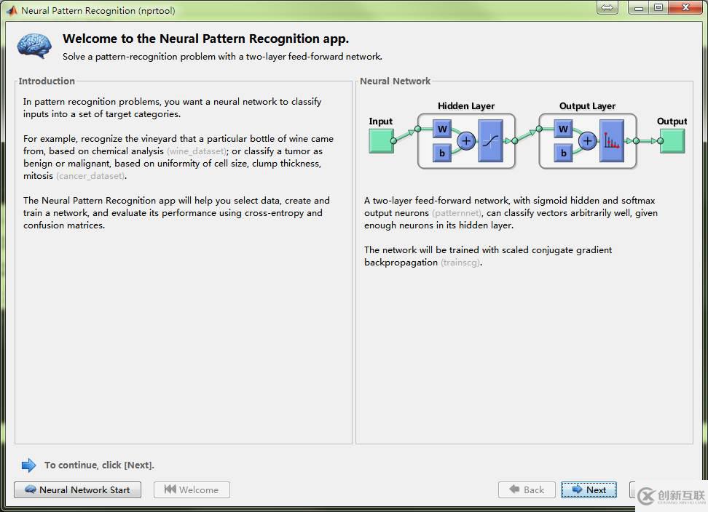
Task: Open Neural Network Start
Action: point(77,489)
